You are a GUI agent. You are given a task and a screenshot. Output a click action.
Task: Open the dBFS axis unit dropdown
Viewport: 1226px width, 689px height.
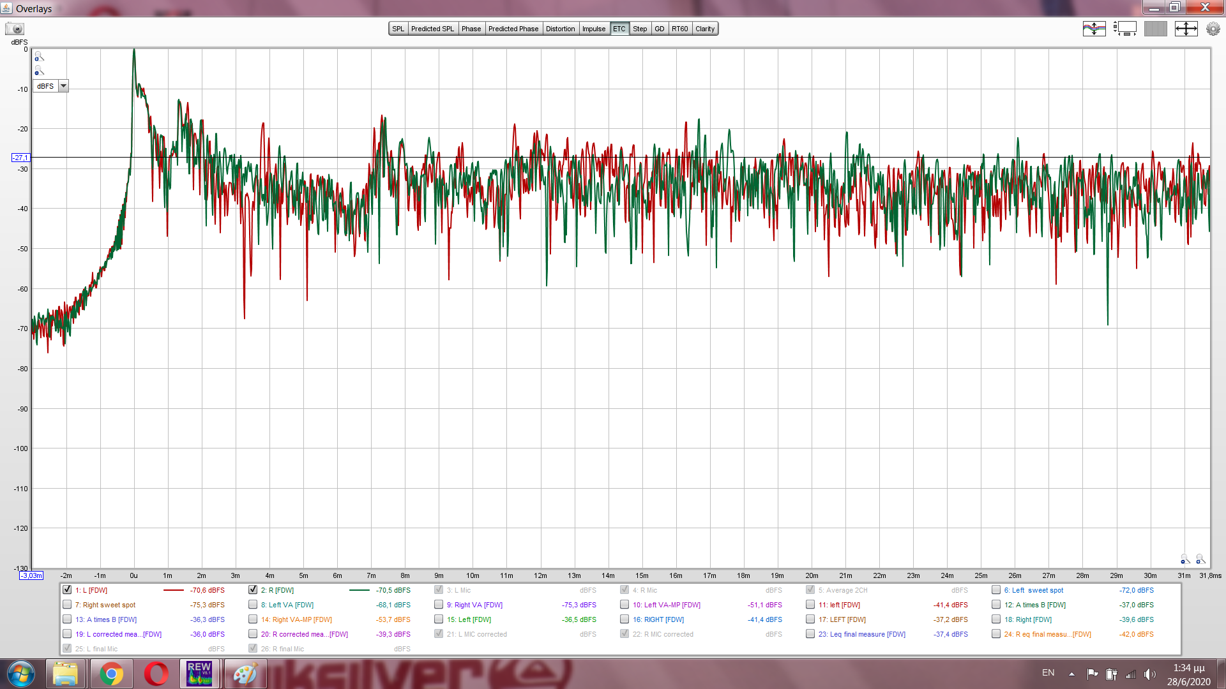click(x=63, y=86)
